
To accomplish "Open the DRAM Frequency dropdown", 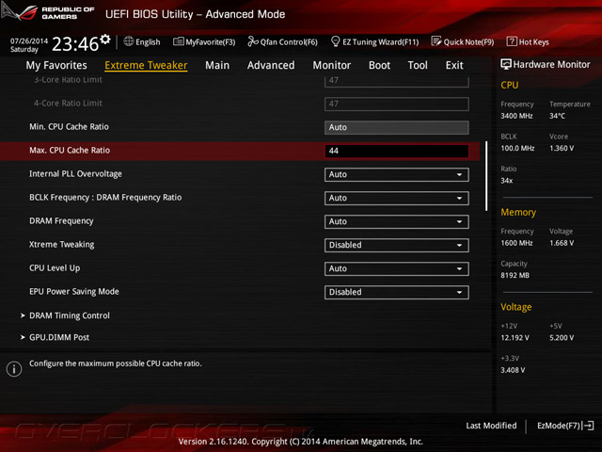I will [x=396, y=222].
